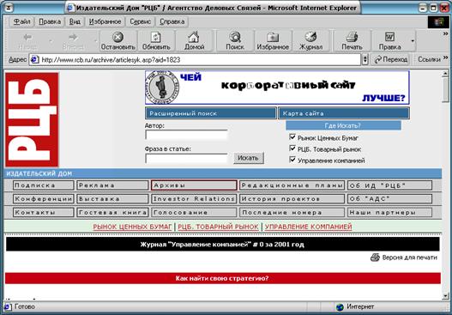Click the Фраза в статье input field
Screen dimensions: 452x315
(x=186, y=159)
